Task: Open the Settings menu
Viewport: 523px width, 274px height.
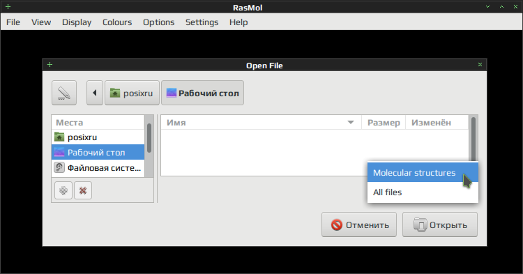Action: [202, 22]
